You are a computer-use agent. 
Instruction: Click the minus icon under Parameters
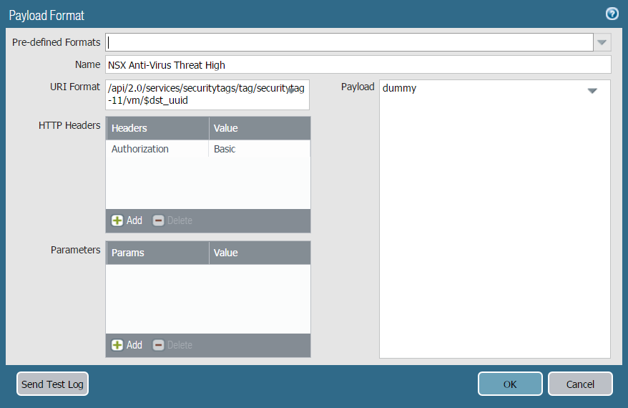[x=159, y=345]
